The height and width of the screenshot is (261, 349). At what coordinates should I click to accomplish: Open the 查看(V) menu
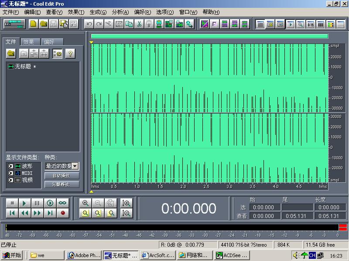(x=54, y=12)
